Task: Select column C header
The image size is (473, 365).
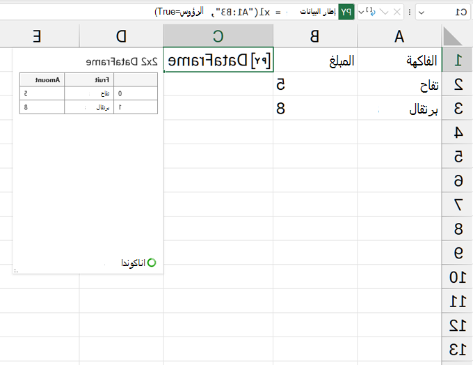Action: (x=218, y=36)
